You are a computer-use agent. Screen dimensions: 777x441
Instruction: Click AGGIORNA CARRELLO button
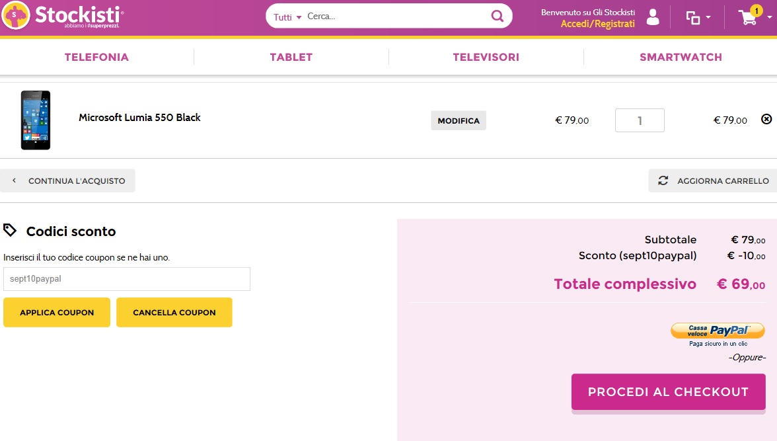712,180
